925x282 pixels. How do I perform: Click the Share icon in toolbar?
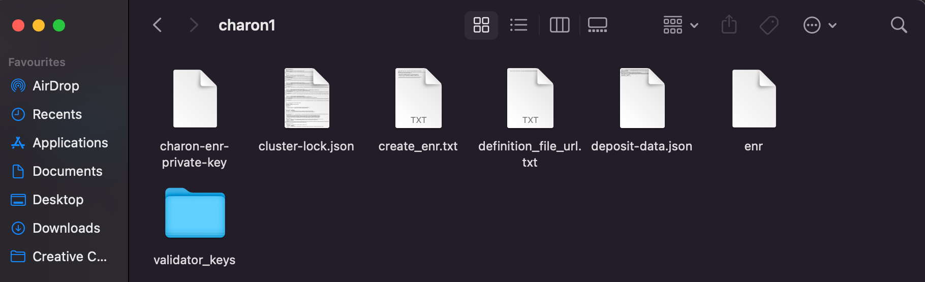[x=729, y=25]
